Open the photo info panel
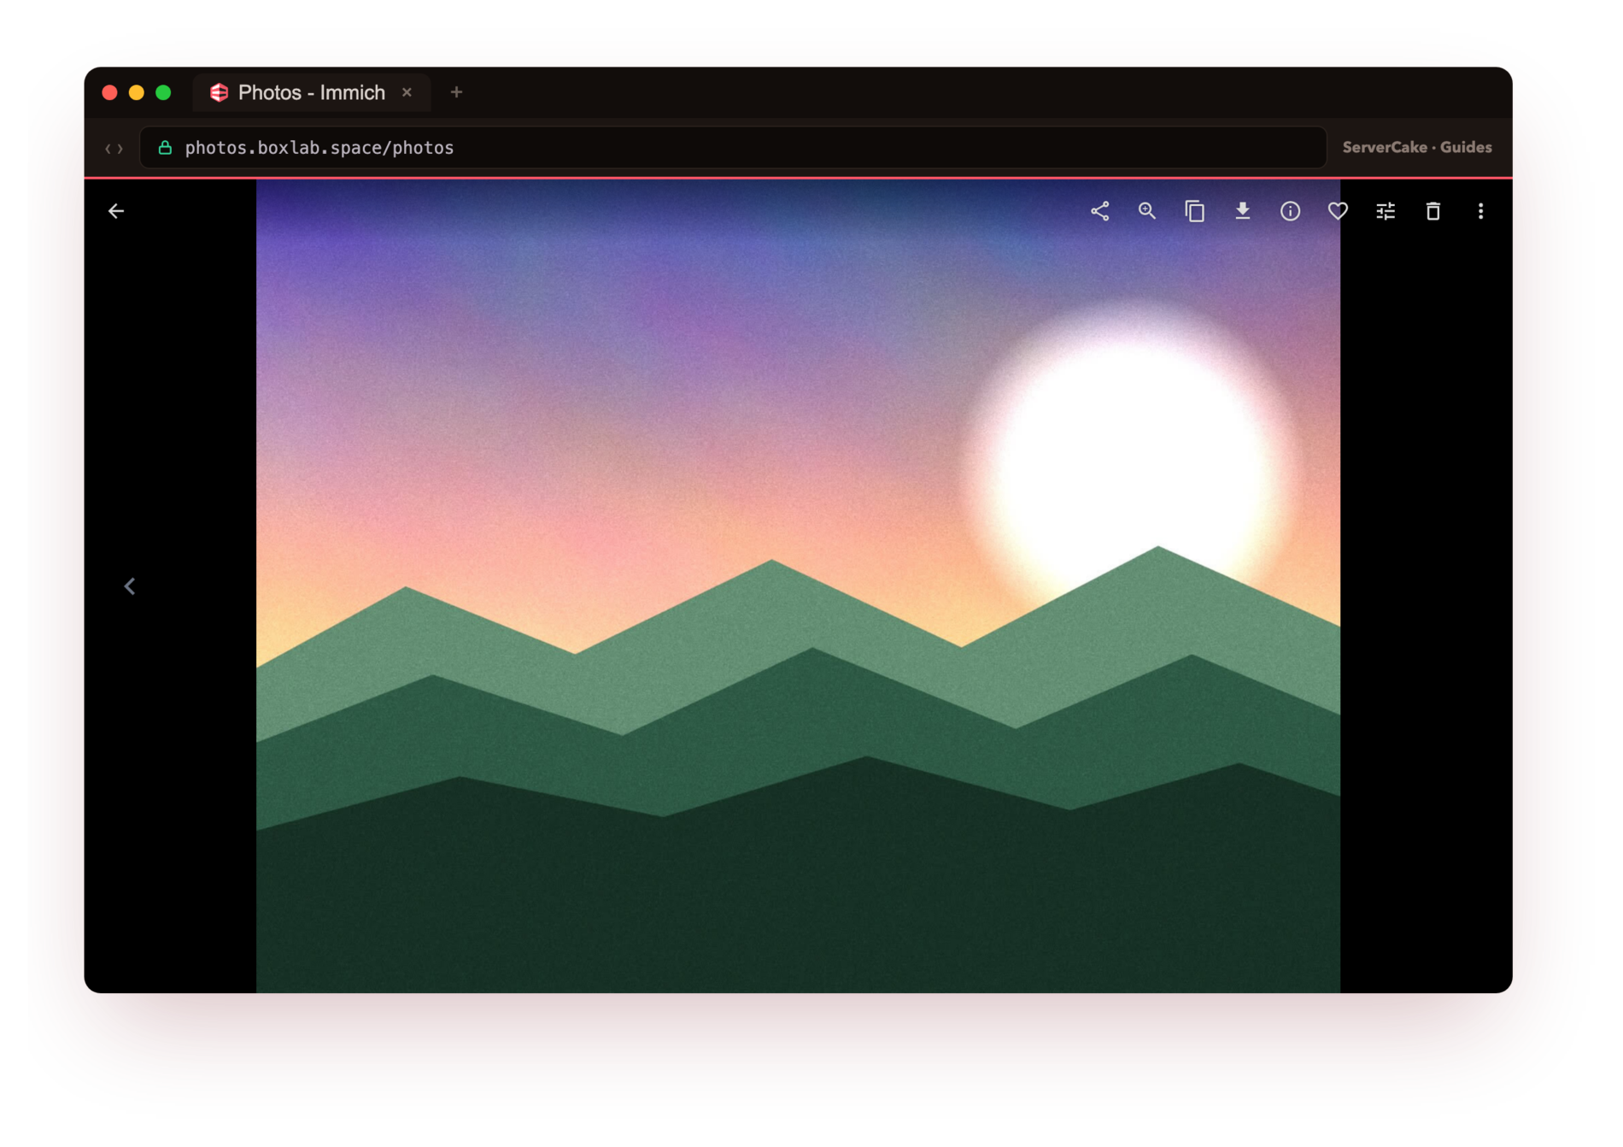The image size is (1623, 1147). 1290,211
